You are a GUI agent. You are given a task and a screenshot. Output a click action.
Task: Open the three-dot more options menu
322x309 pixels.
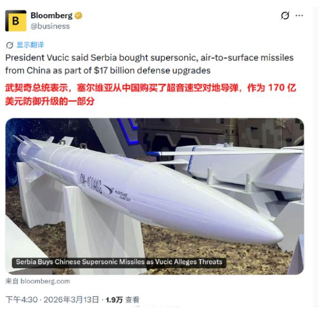(299, 15)
